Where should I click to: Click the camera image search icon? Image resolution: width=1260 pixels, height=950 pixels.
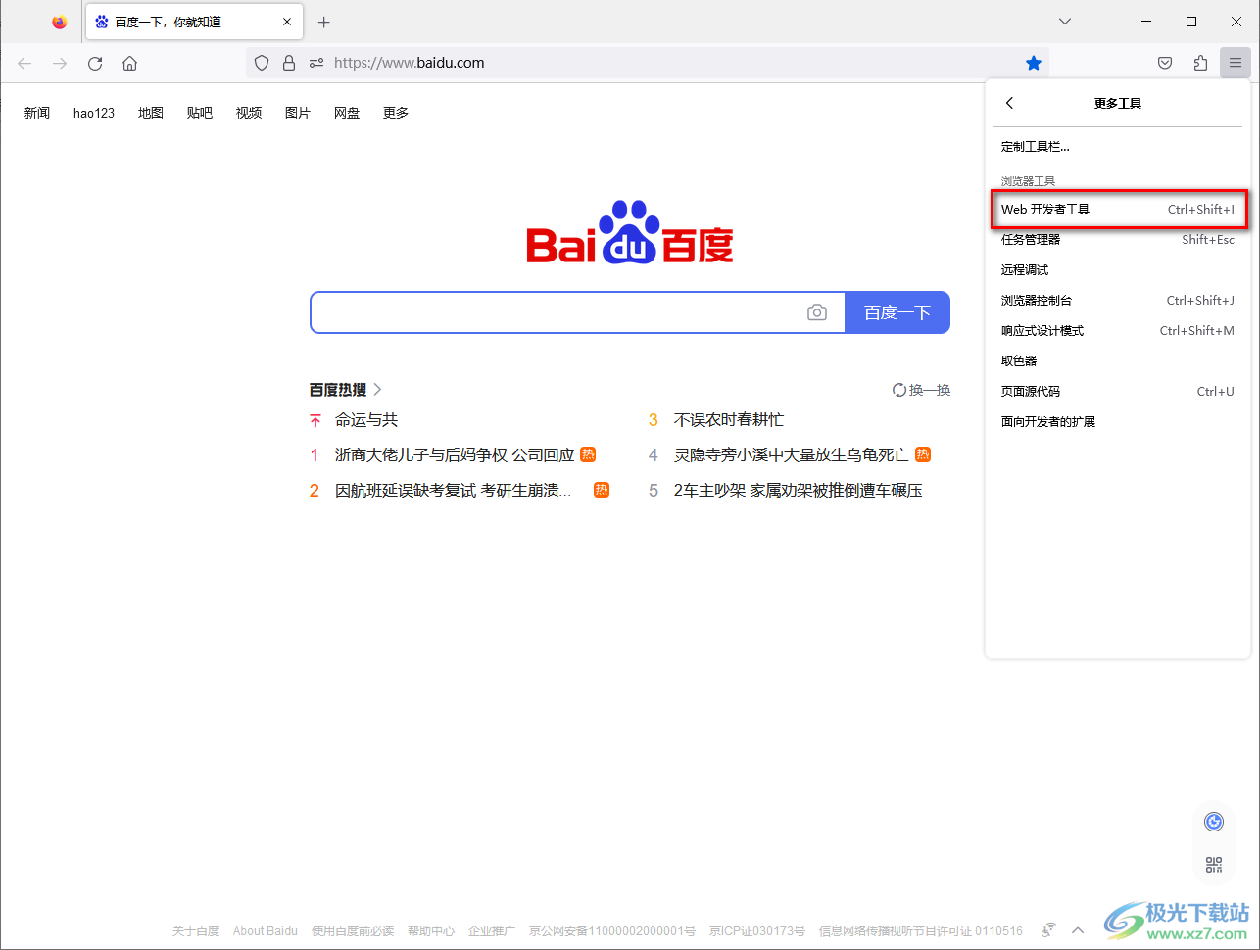[817, 312]
